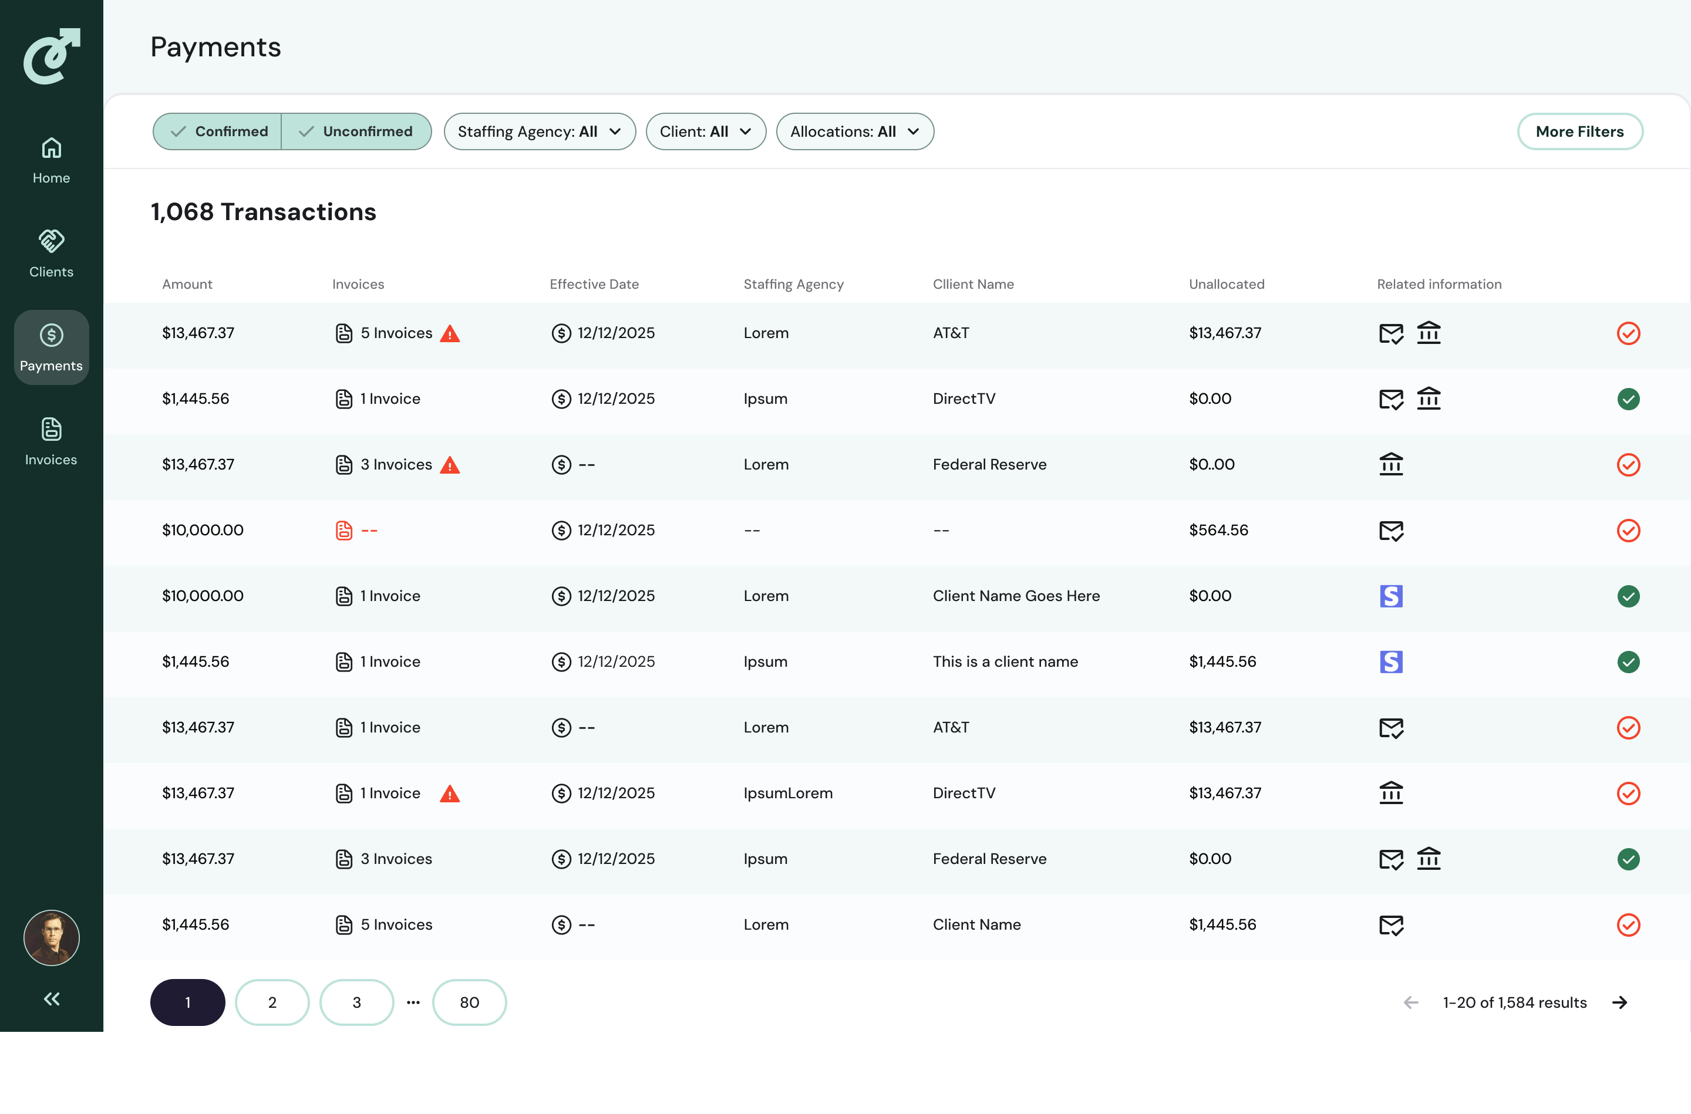Click the bank icon in the AT&T 5 Invoices row

point(1428,332)
